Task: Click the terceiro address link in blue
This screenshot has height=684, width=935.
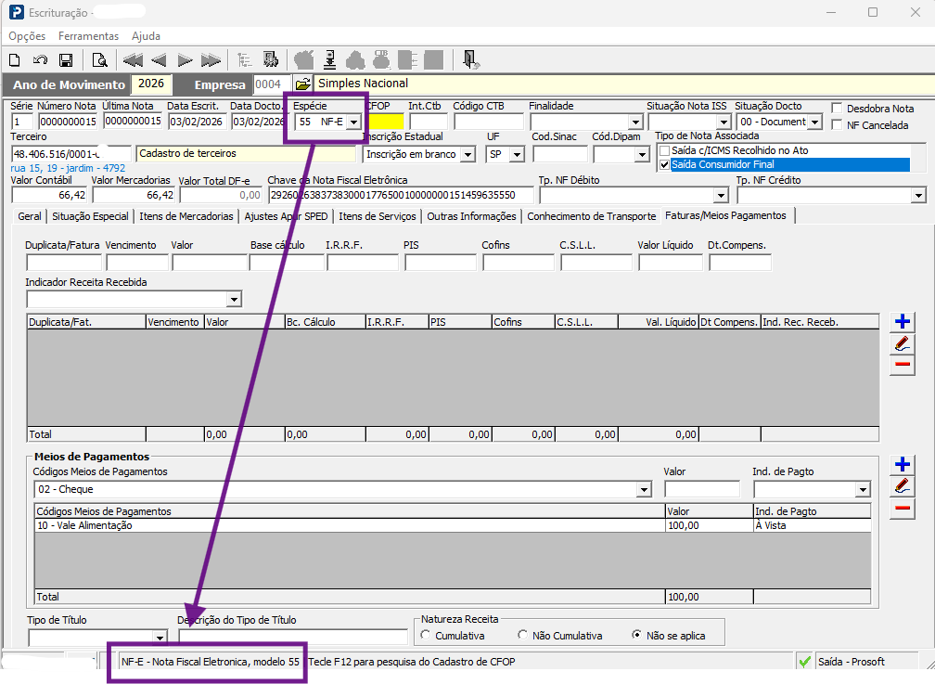Action: pos(68,168)
